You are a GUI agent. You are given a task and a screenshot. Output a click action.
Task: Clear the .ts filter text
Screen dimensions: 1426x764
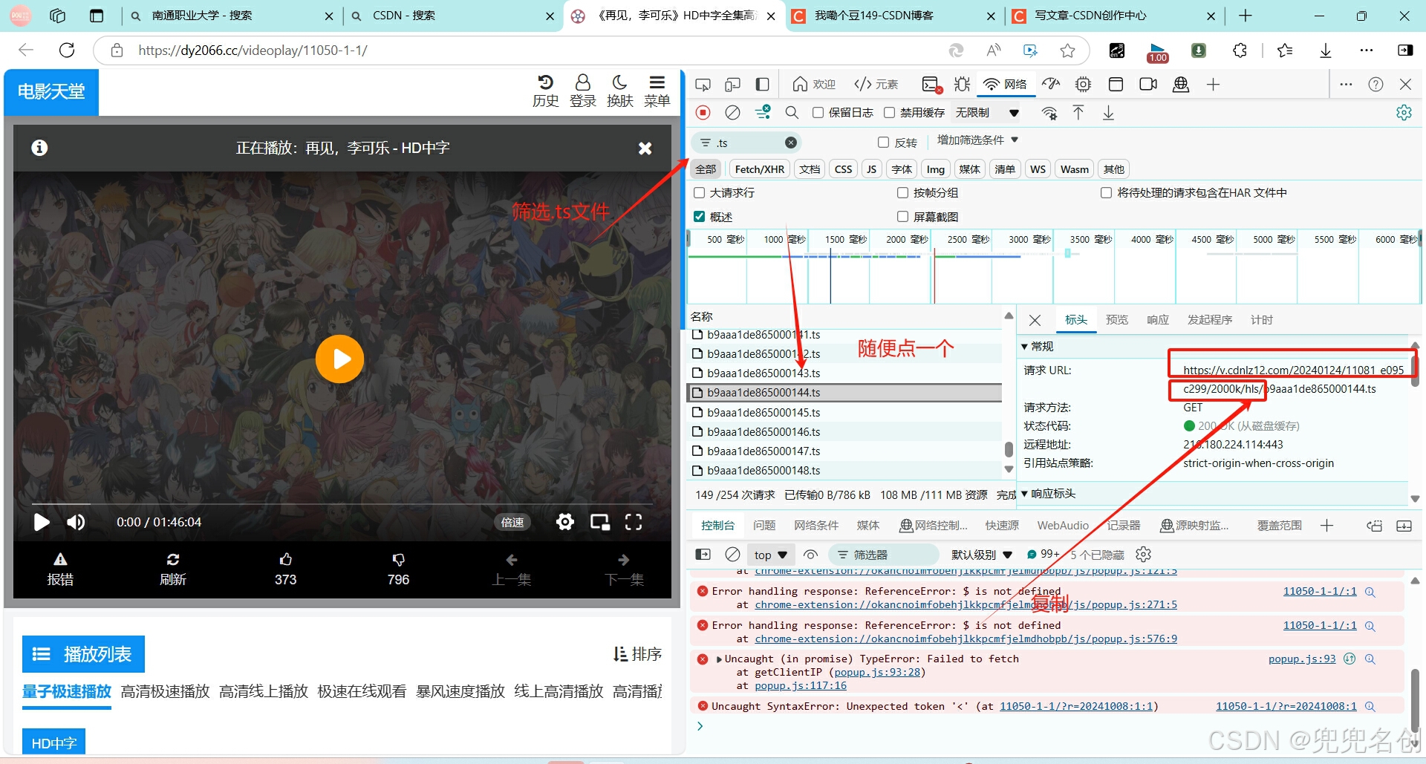point(791,143)
